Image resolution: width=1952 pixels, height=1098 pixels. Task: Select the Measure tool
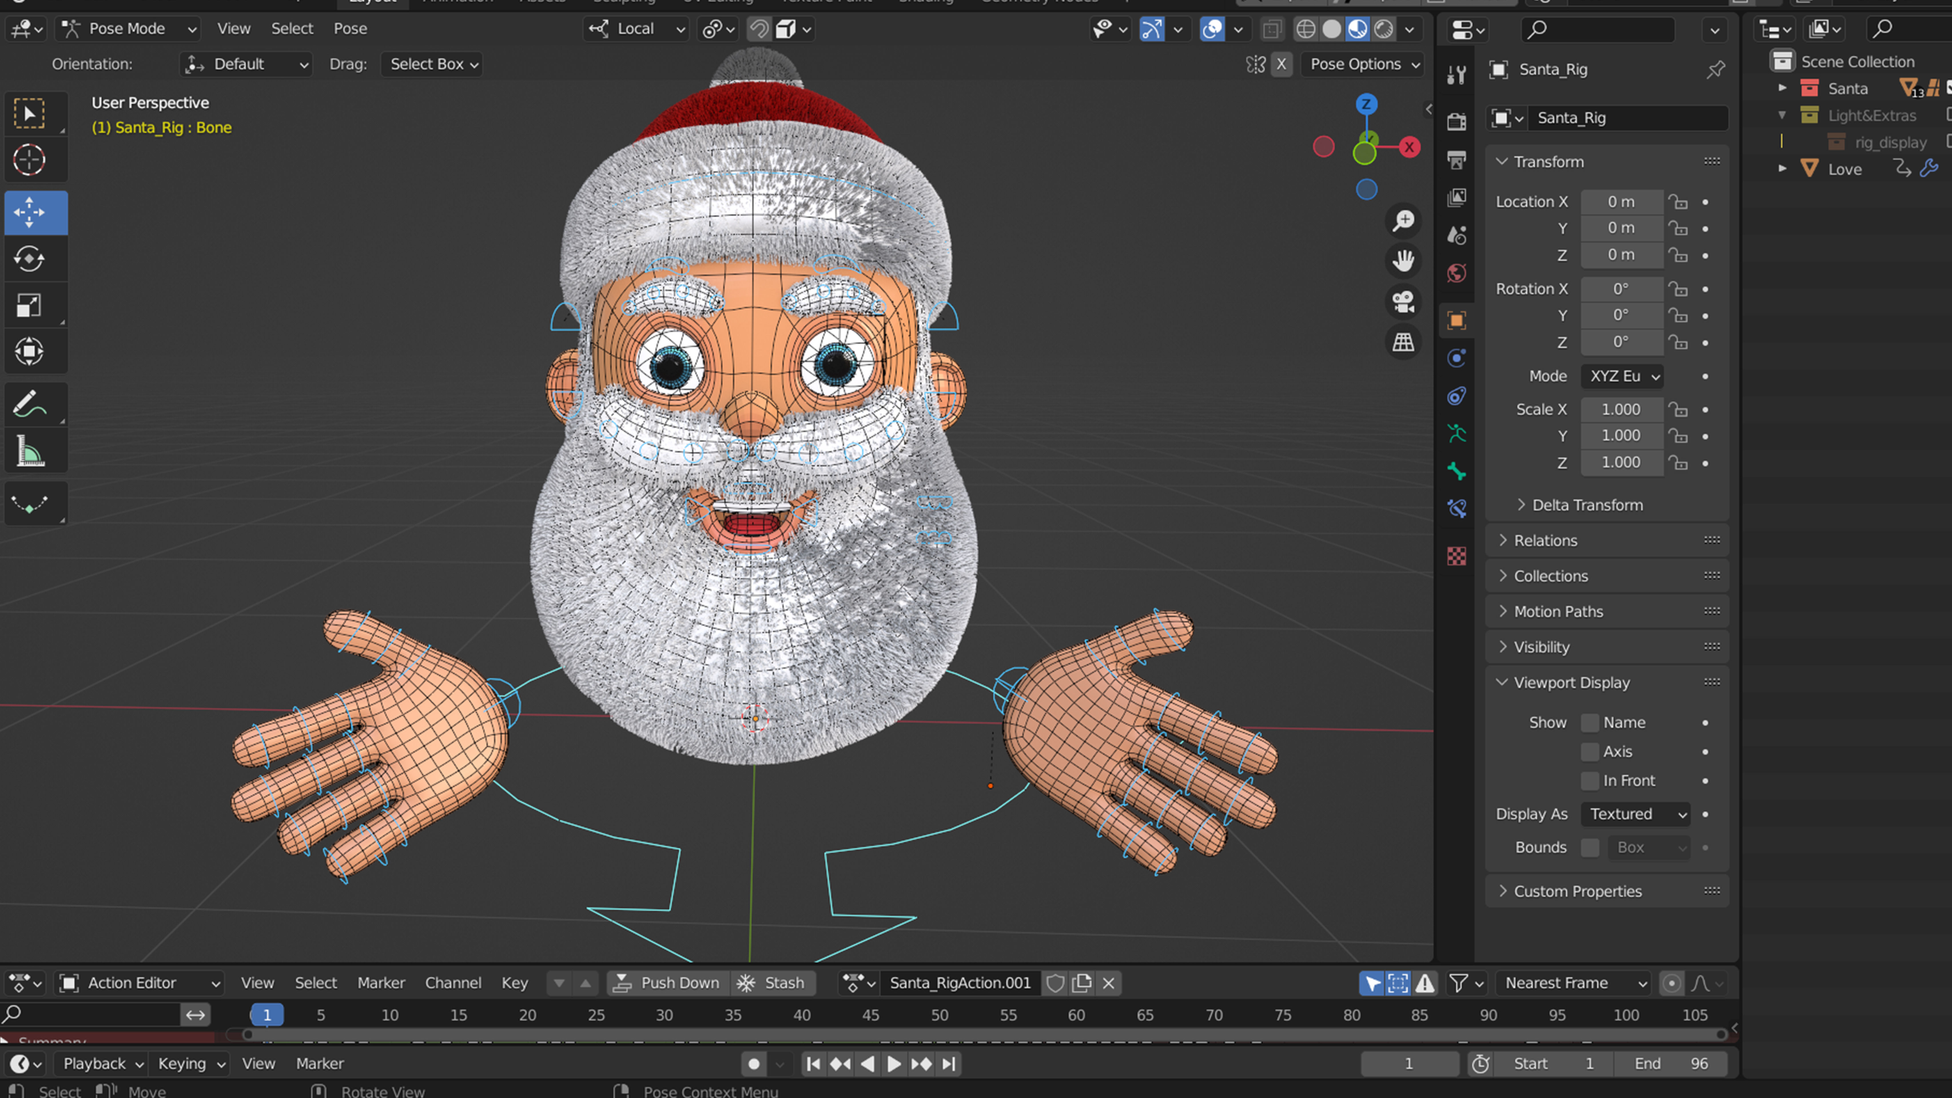29,451
